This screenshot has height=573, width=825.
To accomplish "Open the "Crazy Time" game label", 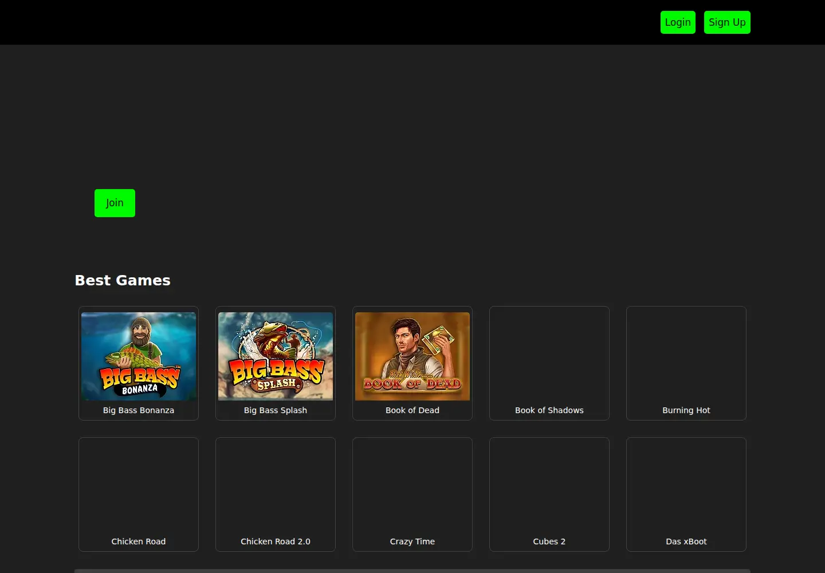I will click(412, 541).
